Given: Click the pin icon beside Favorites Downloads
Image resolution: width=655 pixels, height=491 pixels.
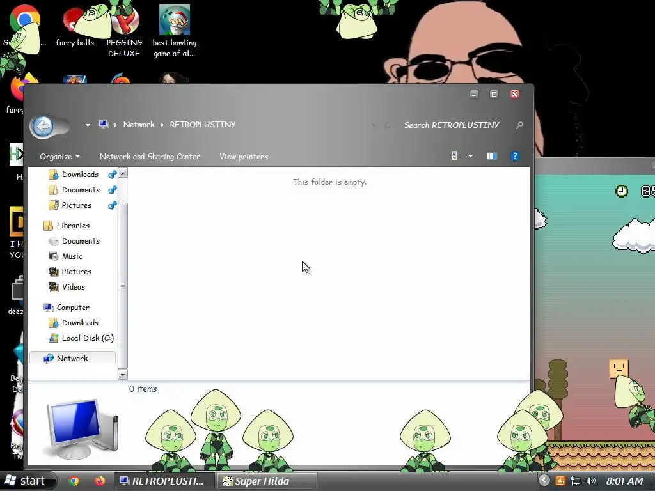Looking at the screenshot, I should (x=112, y=175).
